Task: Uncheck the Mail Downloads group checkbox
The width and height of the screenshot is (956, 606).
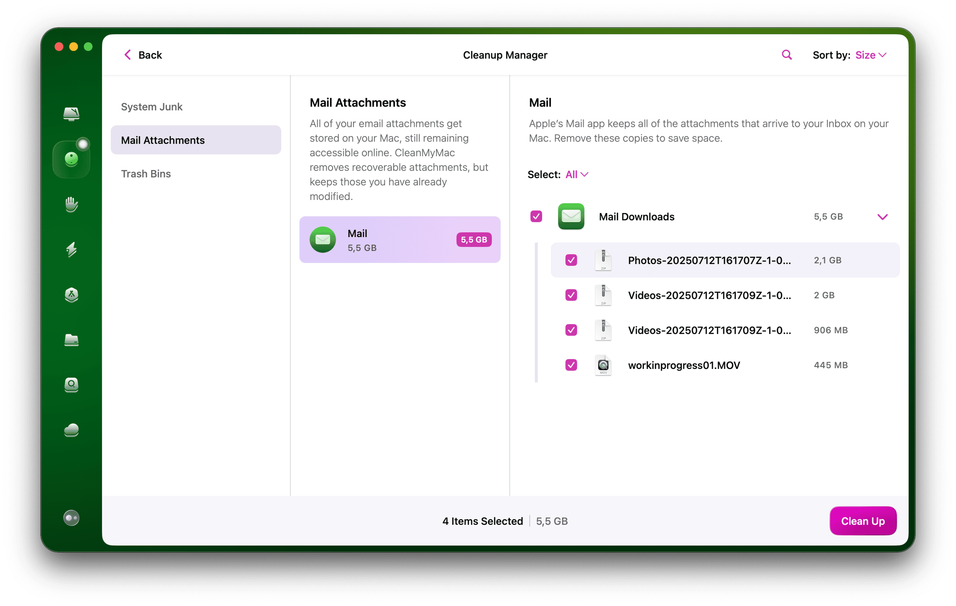Action: coord(536,216)
